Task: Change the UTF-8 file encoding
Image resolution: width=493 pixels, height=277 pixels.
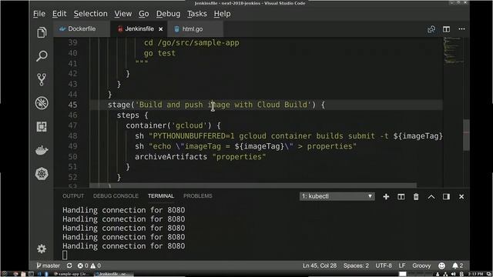Action: (384, 265)
